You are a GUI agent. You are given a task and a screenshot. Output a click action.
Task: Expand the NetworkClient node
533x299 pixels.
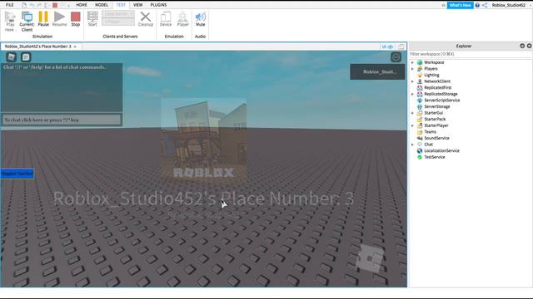[413, 81]
